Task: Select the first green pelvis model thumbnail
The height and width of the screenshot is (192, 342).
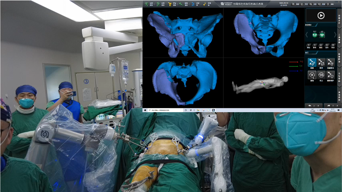Action: click(314, 35)
